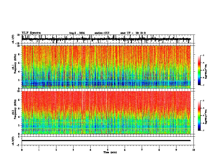The image size is (218, 168).
Task: Click time-axis tick label "3"
Action: (x=73, y=150)
